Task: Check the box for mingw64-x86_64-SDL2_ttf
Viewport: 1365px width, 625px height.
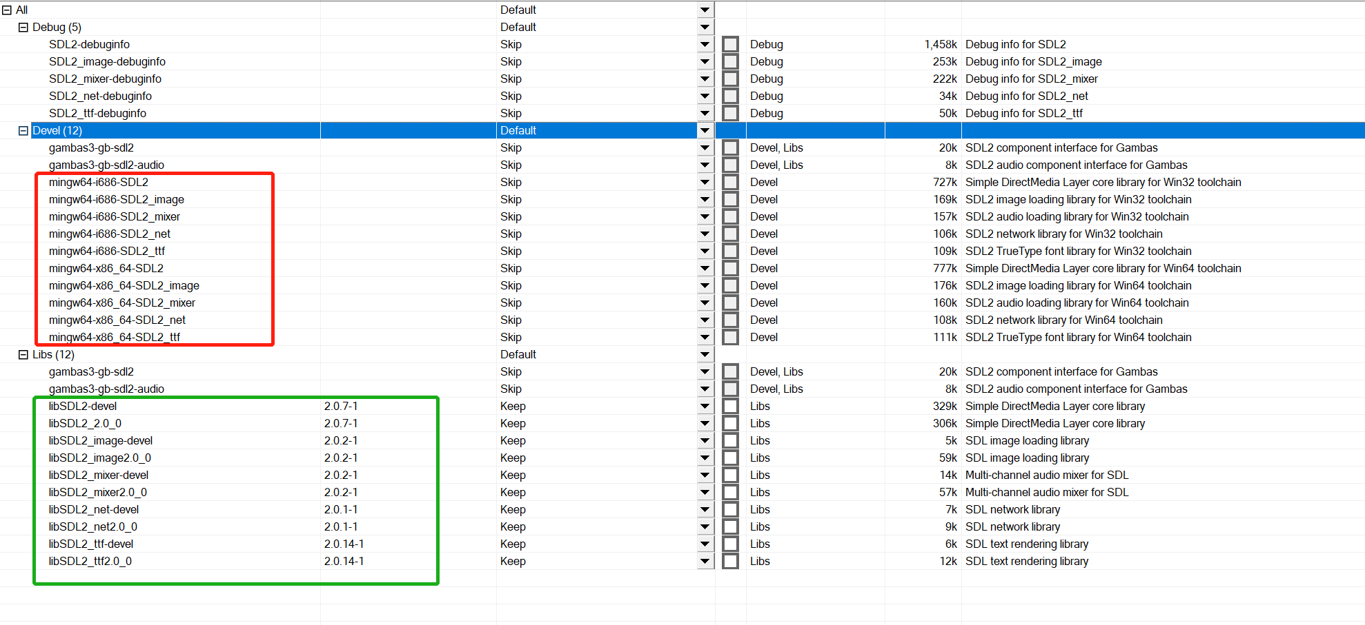Action: point(730,338)
